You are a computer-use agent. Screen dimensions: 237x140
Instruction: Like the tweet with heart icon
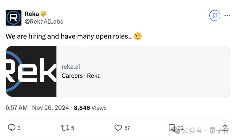click(x=118, y=127)
